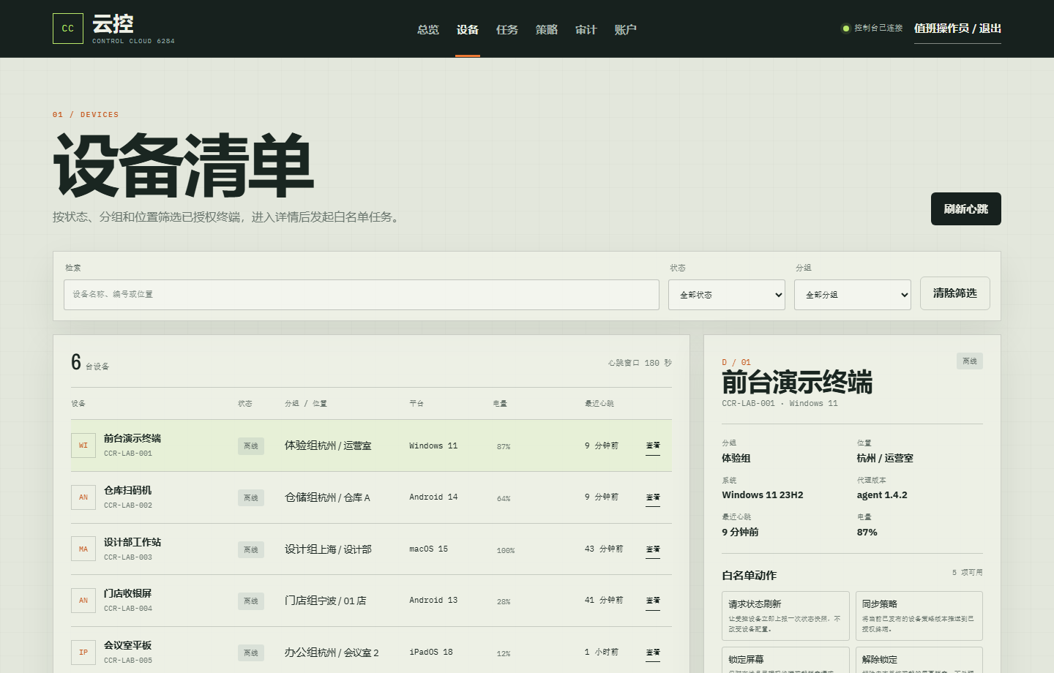
Task: Open the 全部分组 group dropdown
Action: point(853,295)
